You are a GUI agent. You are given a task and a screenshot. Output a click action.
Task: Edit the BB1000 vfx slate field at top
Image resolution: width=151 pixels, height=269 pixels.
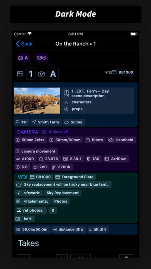pos(126,72)
